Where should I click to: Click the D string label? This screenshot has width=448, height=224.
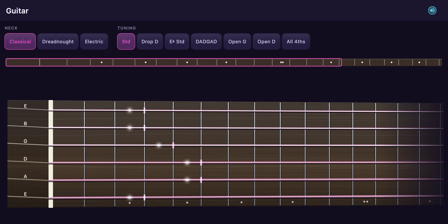25,159
